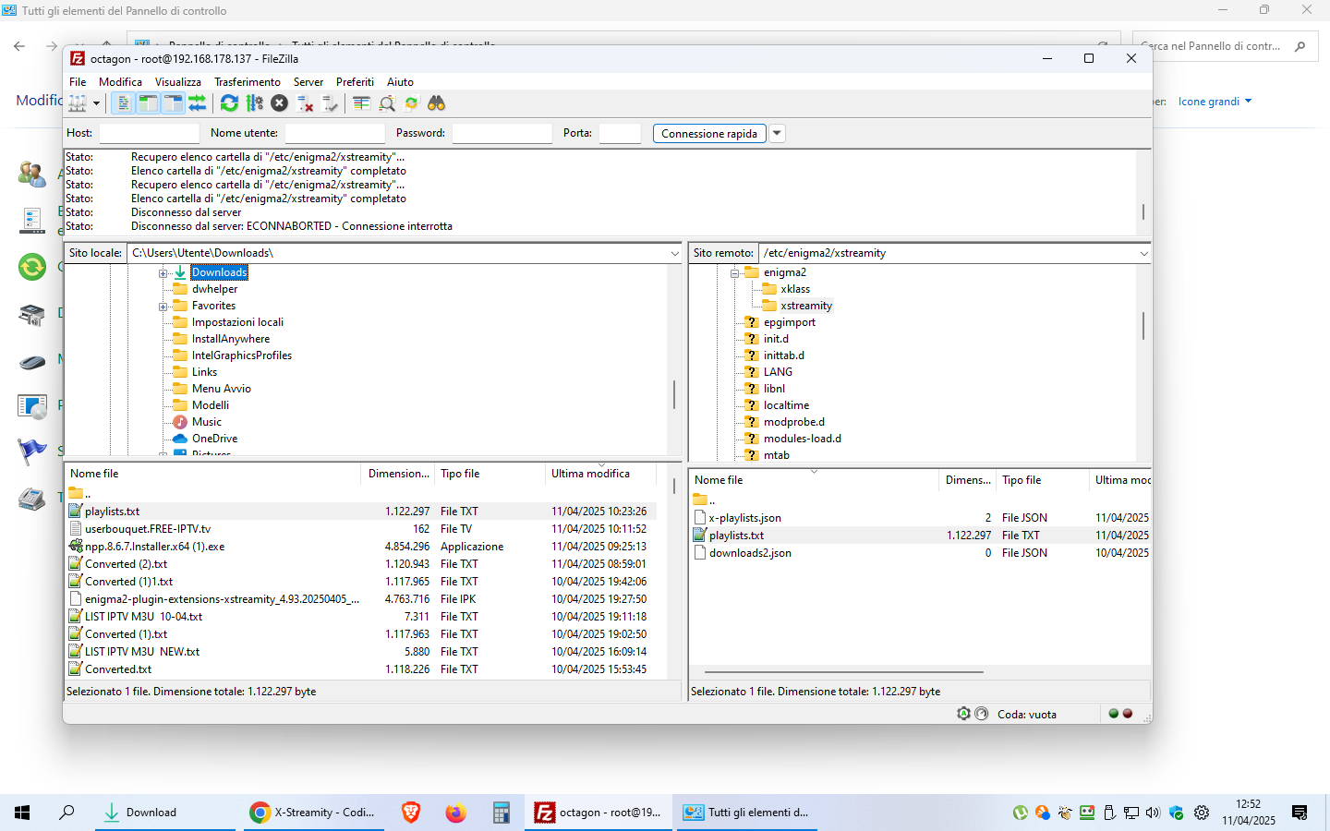Click the reconnect to last server icon

click(330, 103)
